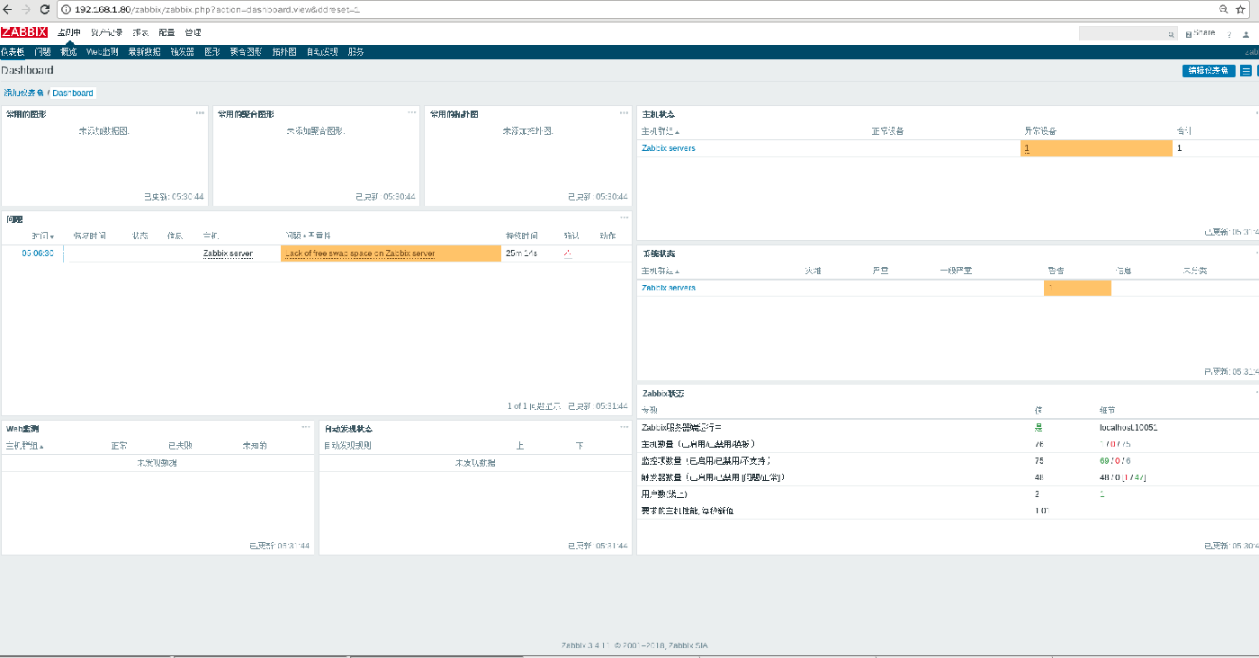Viewport: 1259px width, 658px height.
Task: Open the 监测中 top menu
Action: (x=69, y=32)
